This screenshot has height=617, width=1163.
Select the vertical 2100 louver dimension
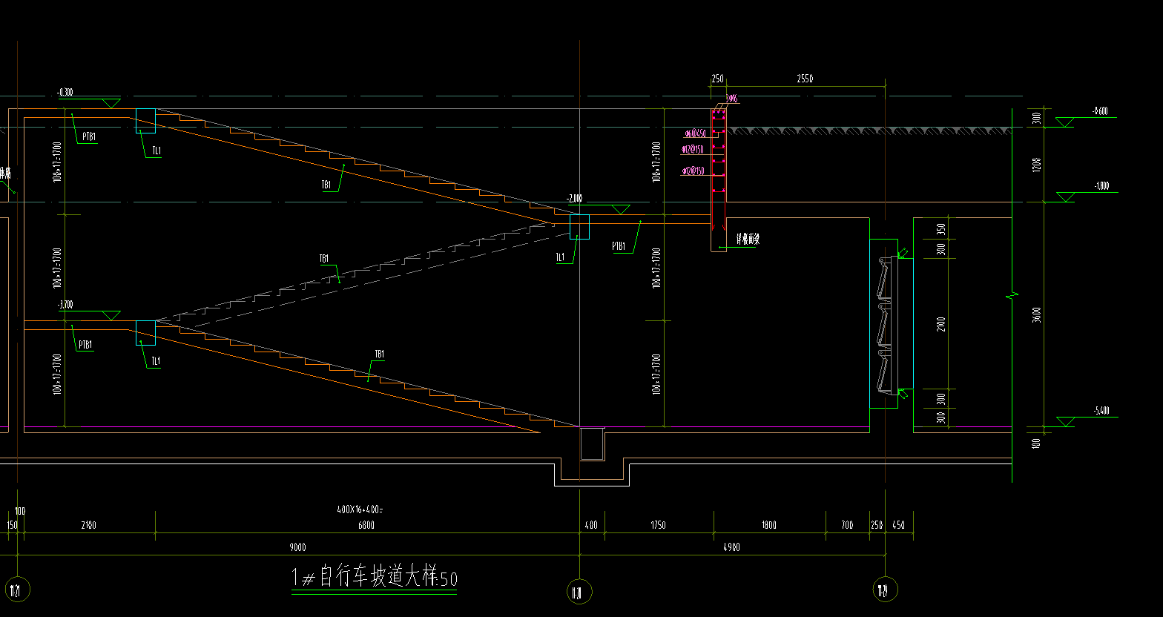[940, 323]
